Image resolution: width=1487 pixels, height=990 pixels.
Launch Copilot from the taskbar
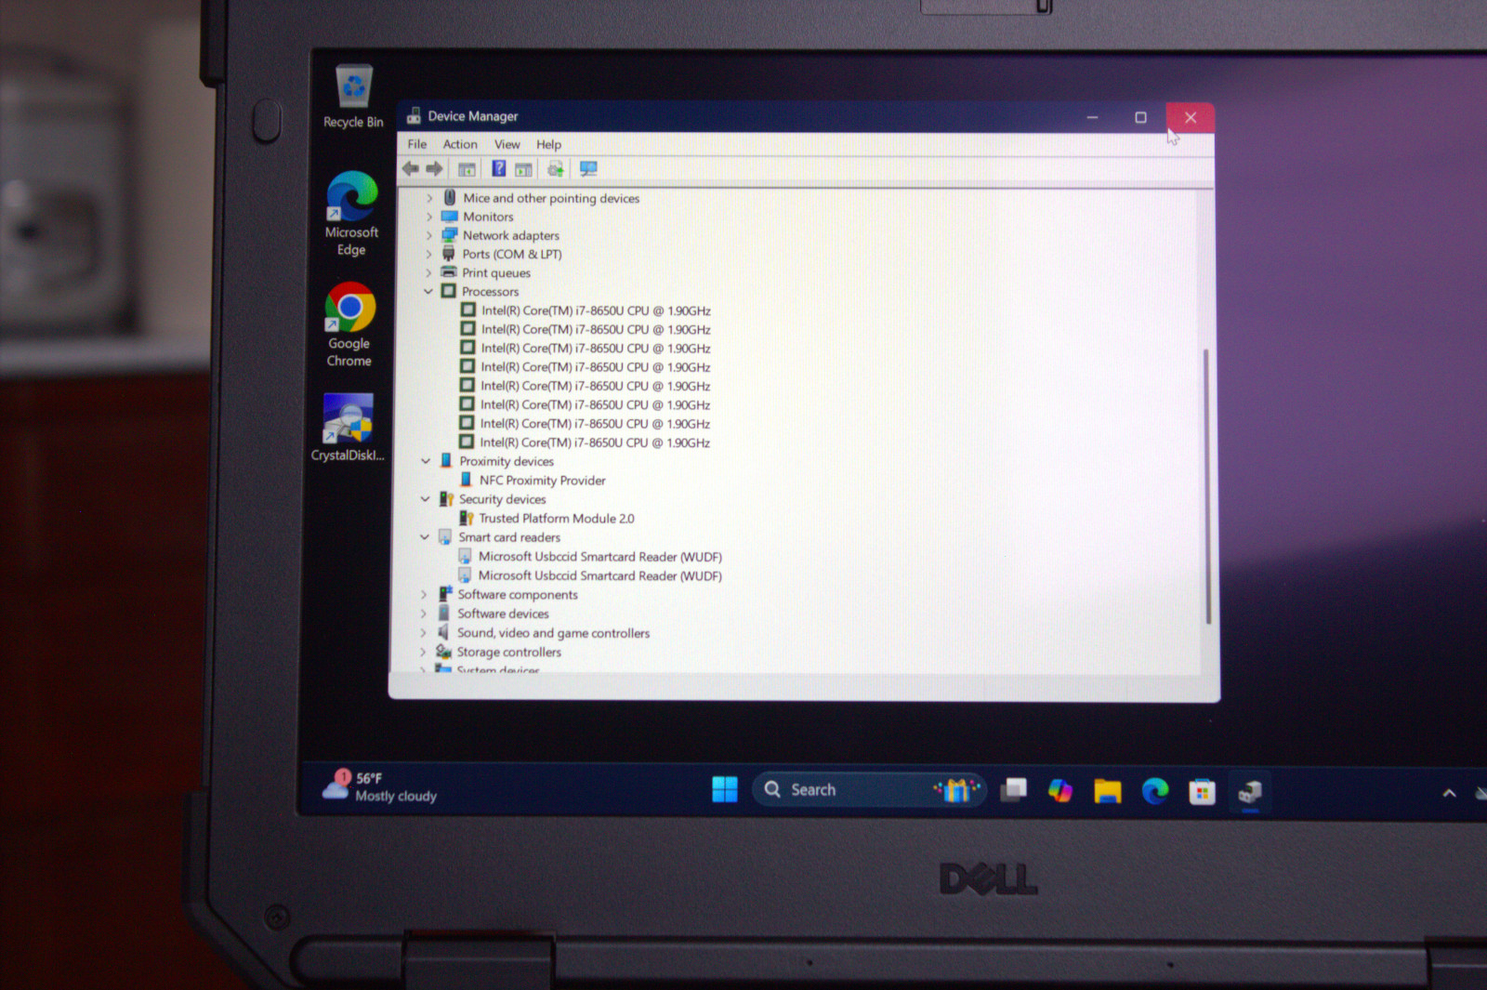pos(1060,791)
